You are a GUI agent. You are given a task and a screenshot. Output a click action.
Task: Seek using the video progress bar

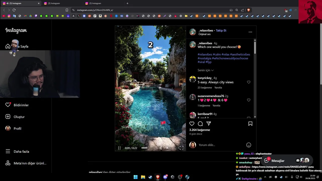[148, 148]
